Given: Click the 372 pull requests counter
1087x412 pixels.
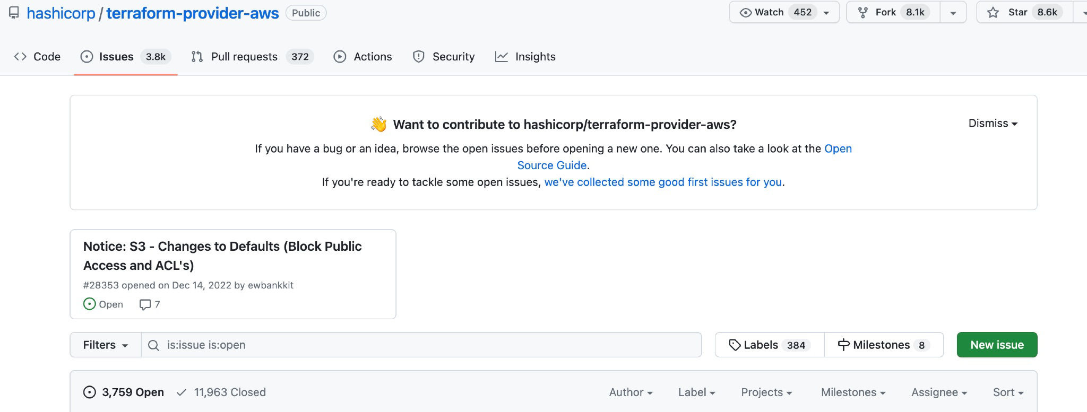Looking at the screenshot, I should (300, 57).
